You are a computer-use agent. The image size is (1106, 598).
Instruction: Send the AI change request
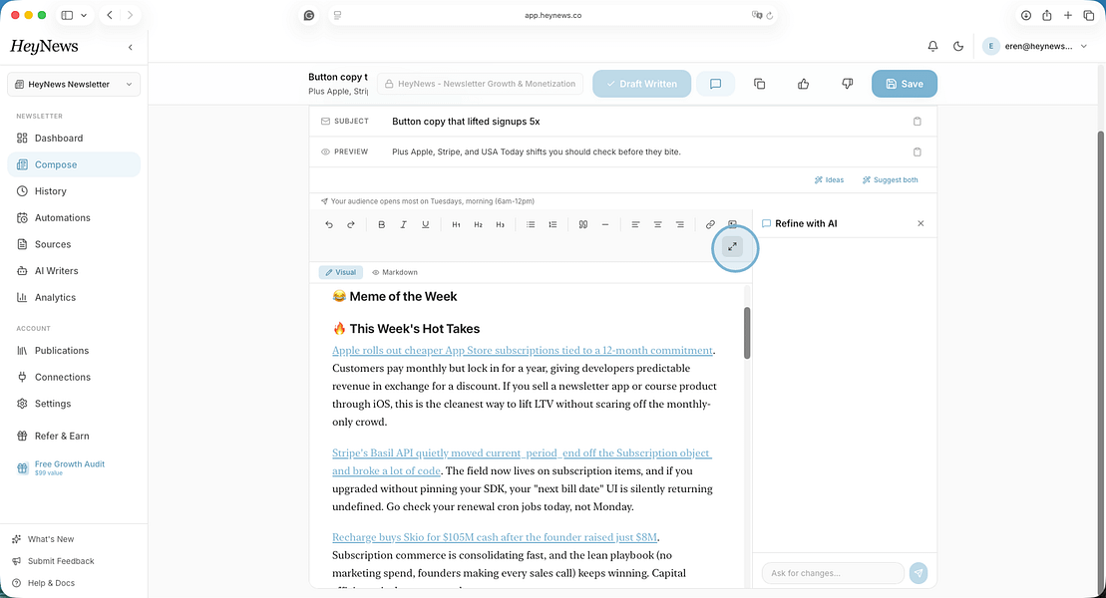click(919, 573)
